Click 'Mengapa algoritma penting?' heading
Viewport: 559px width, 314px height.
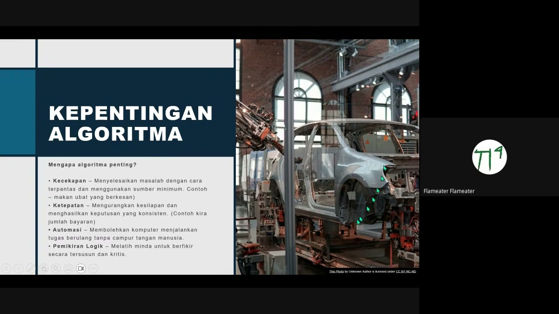coord(93,165)
